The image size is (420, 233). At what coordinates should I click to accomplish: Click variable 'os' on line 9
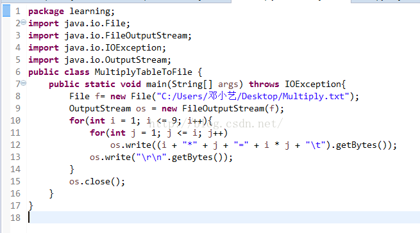click(141, 109)
